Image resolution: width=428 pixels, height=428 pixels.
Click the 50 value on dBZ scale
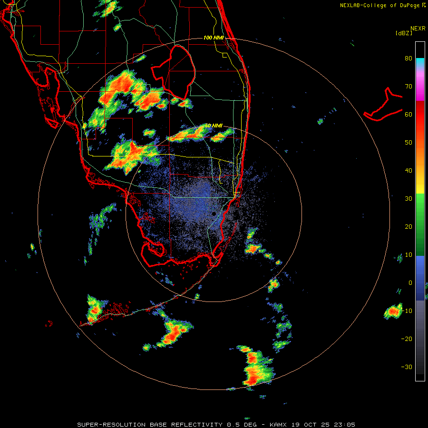[409, 143]
